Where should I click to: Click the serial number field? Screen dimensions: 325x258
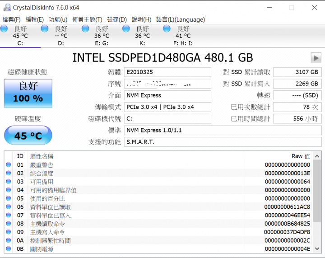coord(167,84)
